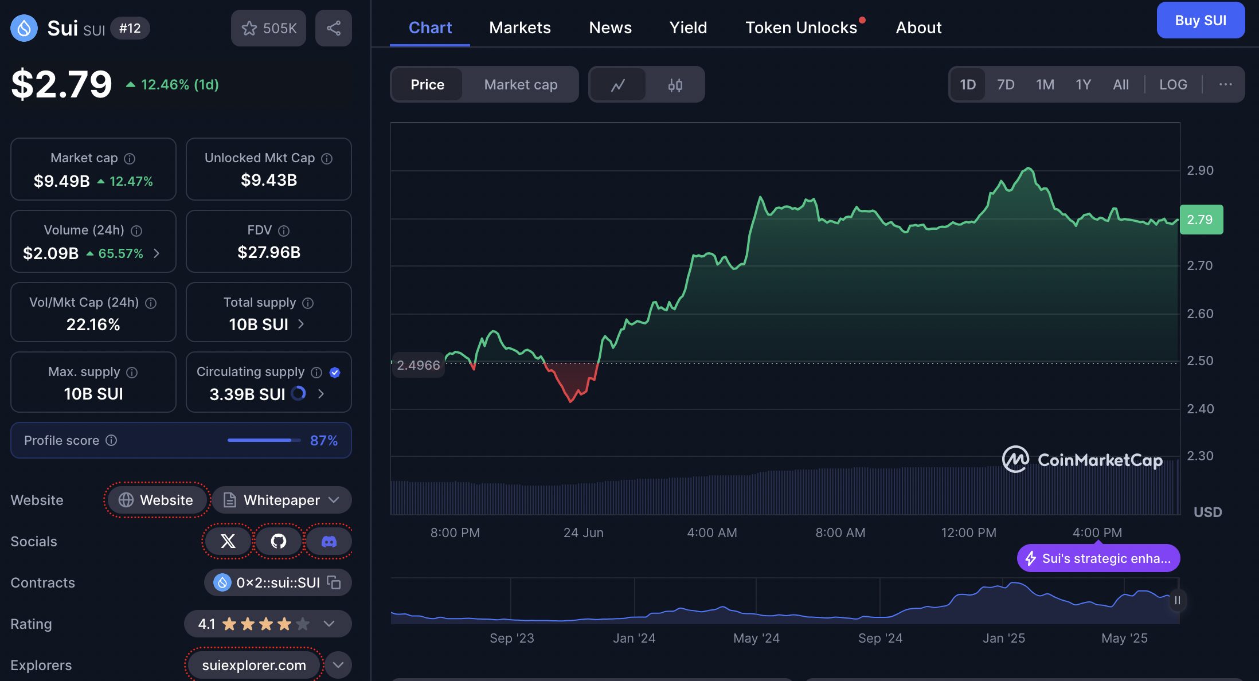Image resolution: width=1259 pixels, height=681 pixels.
Task: Show info for Market cap
Action: [x=130, y=158]
